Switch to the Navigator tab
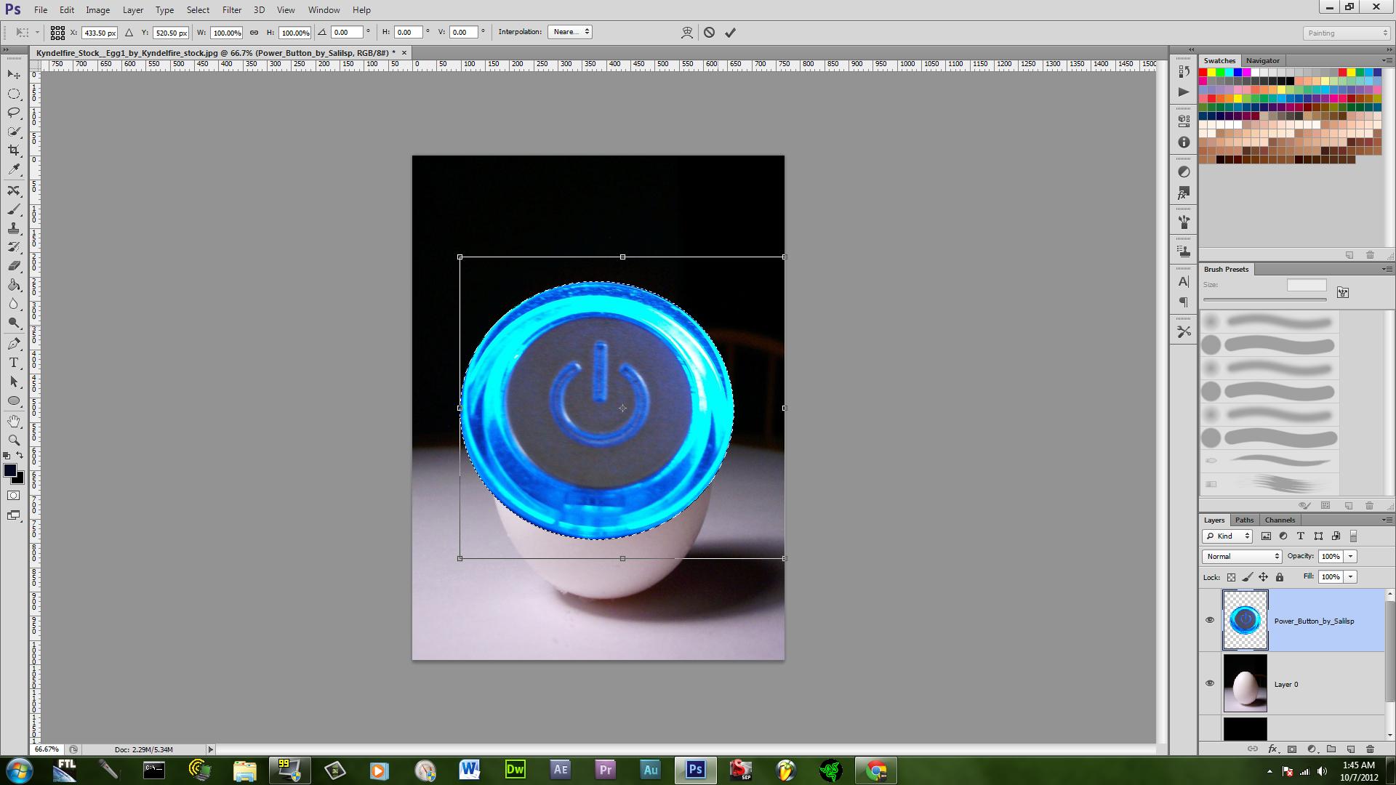This screenshot has height=785, width=1396. pos(1262,60)
